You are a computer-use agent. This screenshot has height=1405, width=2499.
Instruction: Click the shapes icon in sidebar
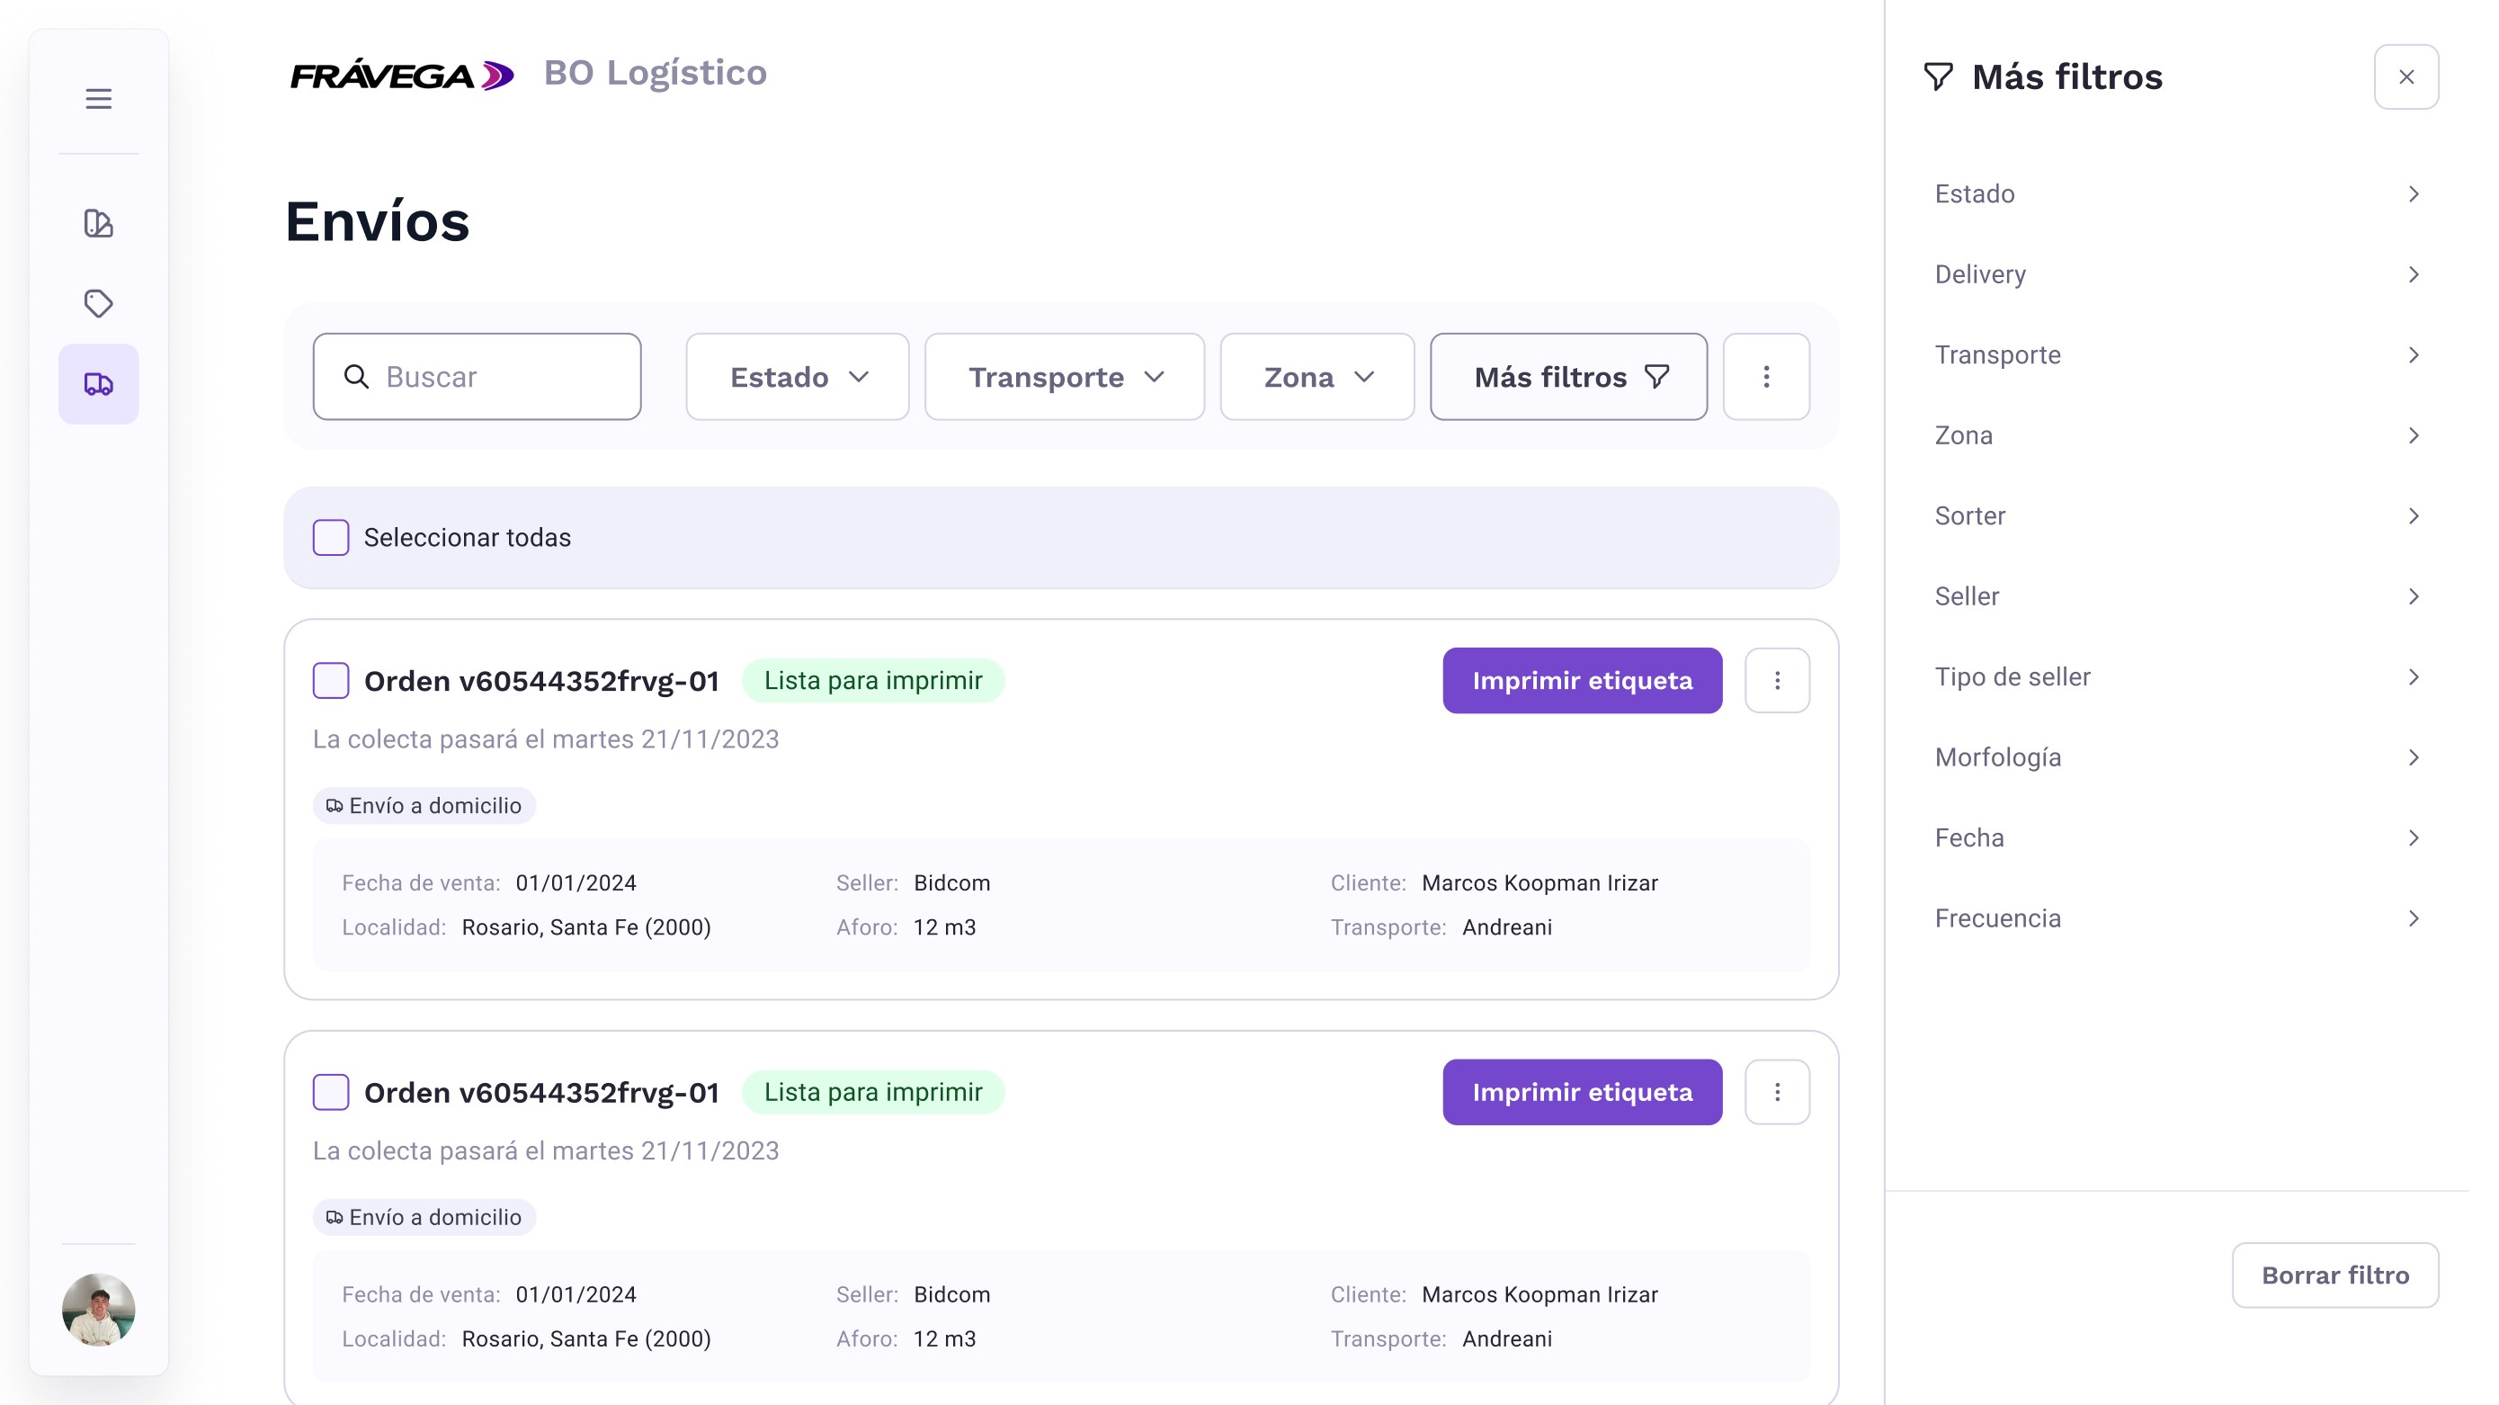[98, 224]
